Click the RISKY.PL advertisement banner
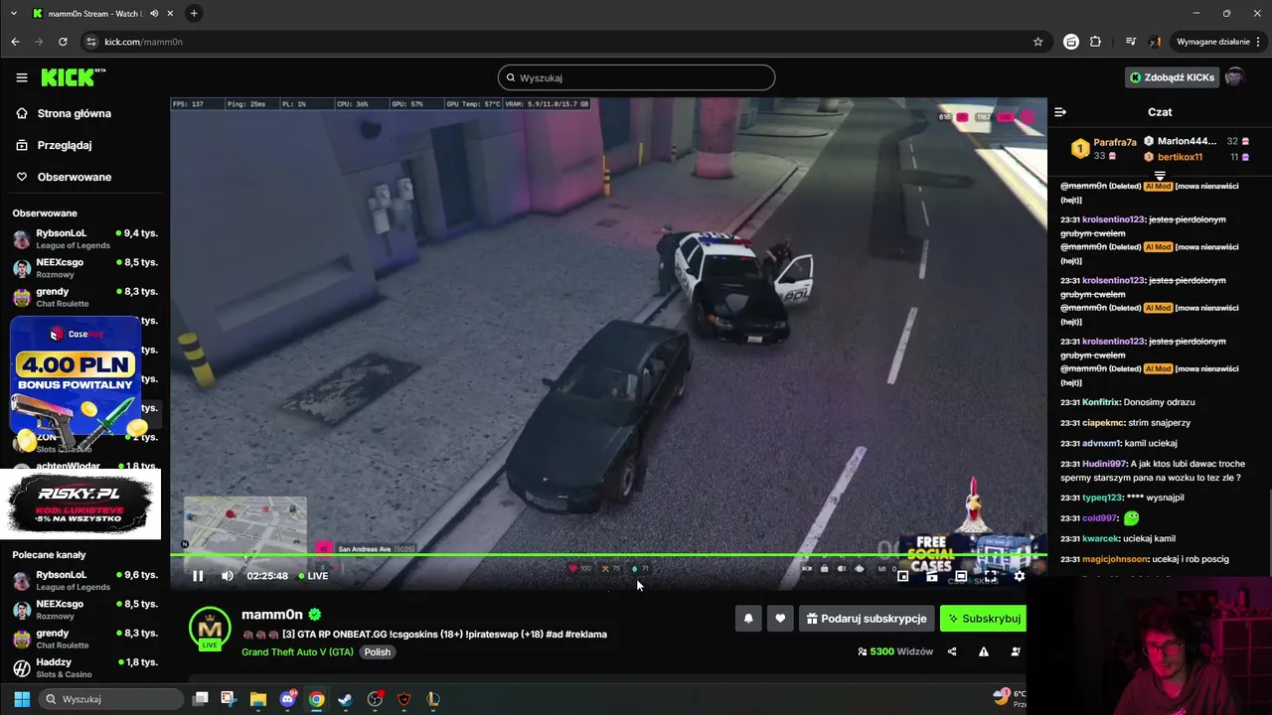This screenshot has width=1272, height=715. coord(80,503)
